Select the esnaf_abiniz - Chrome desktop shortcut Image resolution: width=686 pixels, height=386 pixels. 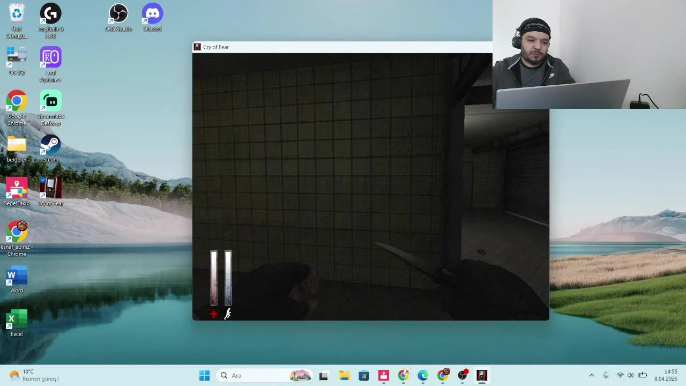point(17,239)
